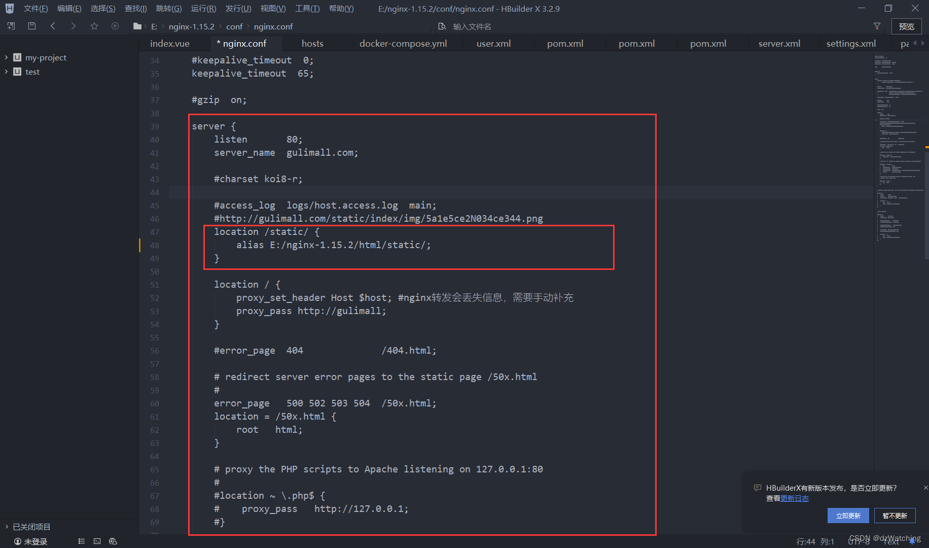The width and height of the screenshot is (929, 548).
Task: Open the 帮助(Y) menu
Action: (341, 9)
